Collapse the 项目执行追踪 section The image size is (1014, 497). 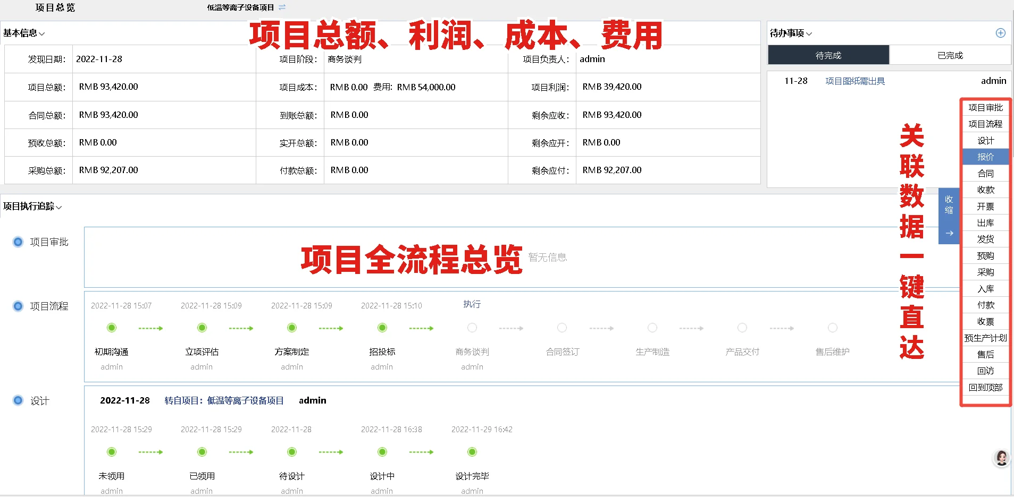(59, 207)
